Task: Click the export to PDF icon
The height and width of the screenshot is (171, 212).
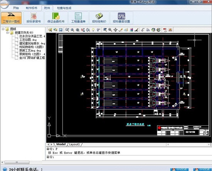Action: [x=165, y=30]
